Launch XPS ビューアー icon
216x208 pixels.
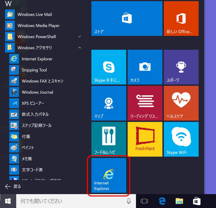point(14,103)
